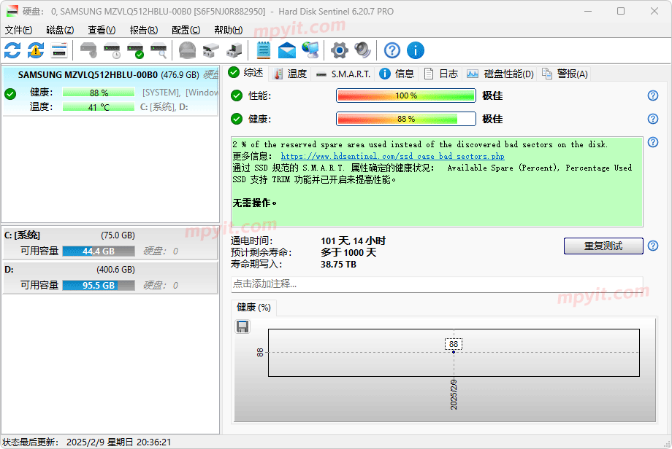This screenshot has width=672, height=449.
Task: Select the SAMSUNG MZVLQ512HBLU-00B0 disk entry
Action: (110, 90)
